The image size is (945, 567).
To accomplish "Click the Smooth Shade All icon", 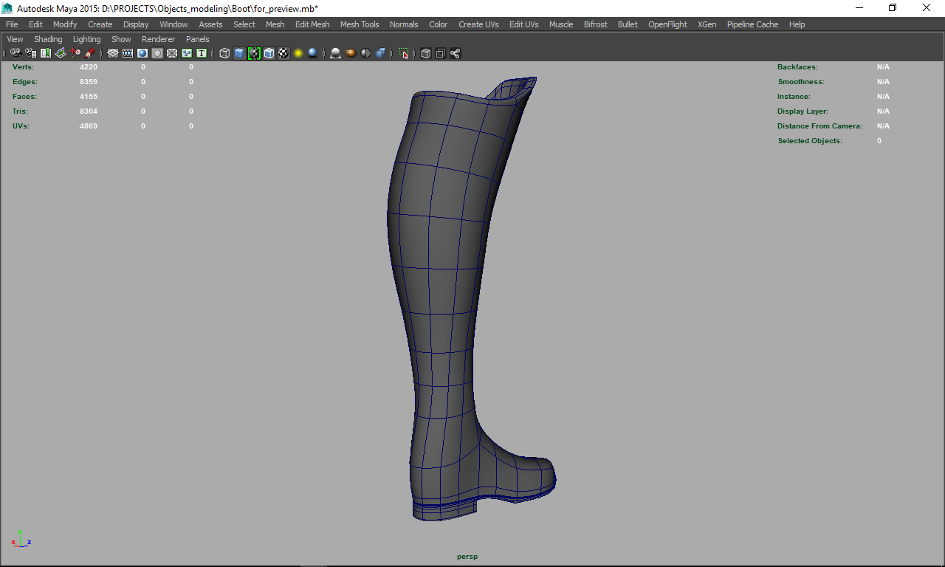I will [x=239, y=53].
